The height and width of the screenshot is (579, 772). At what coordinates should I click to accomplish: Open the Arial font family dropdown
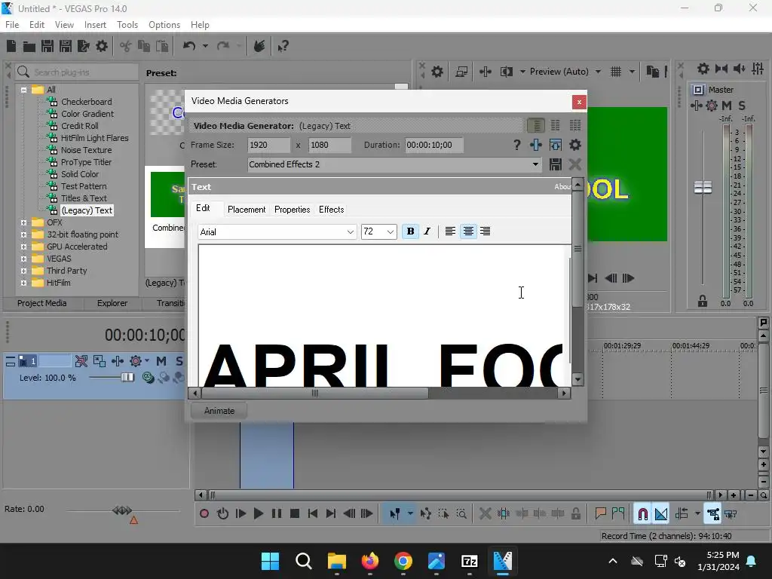[350, 232]
